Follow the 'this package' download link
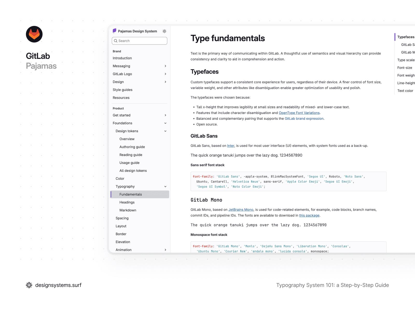415x311 pixels. [309, 215]
